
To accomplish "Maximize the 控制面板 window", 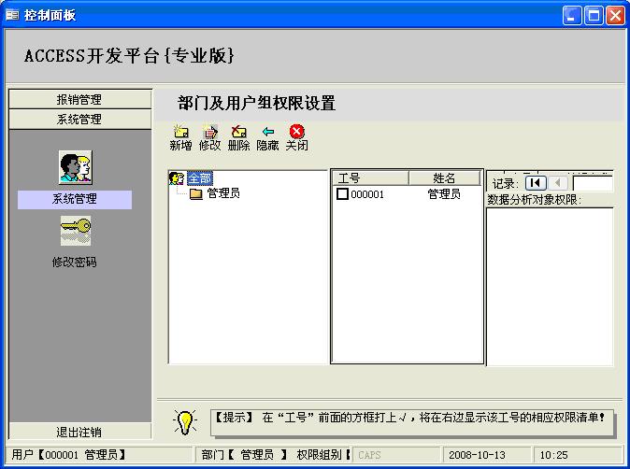I will [594, 16].
